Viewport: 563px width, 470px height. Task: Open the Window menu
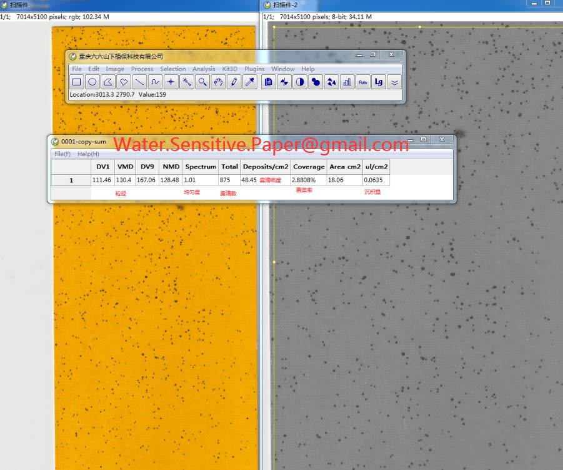click(283, 69)
